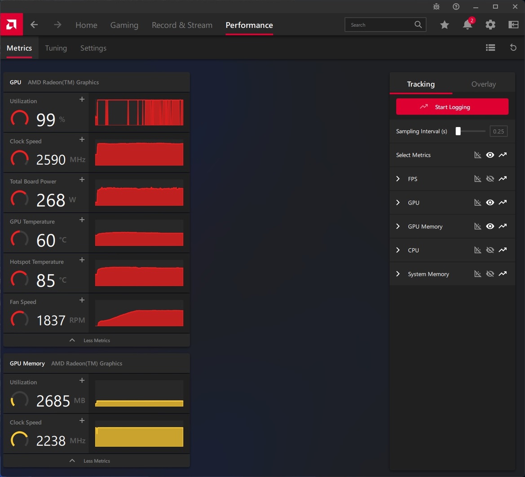Open the help question mark icon
Screen dimensions: 525x477
click(456, 6)
